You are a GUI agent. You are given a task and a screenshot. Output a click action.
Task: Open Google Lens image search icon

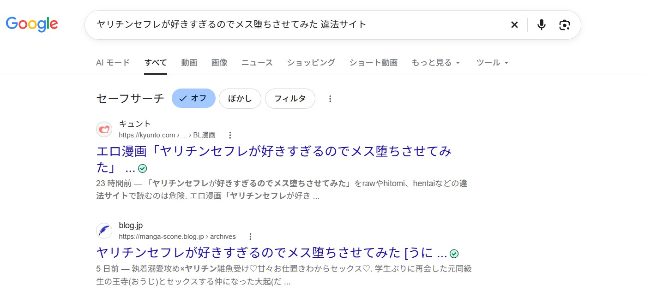tap(564, 25)
